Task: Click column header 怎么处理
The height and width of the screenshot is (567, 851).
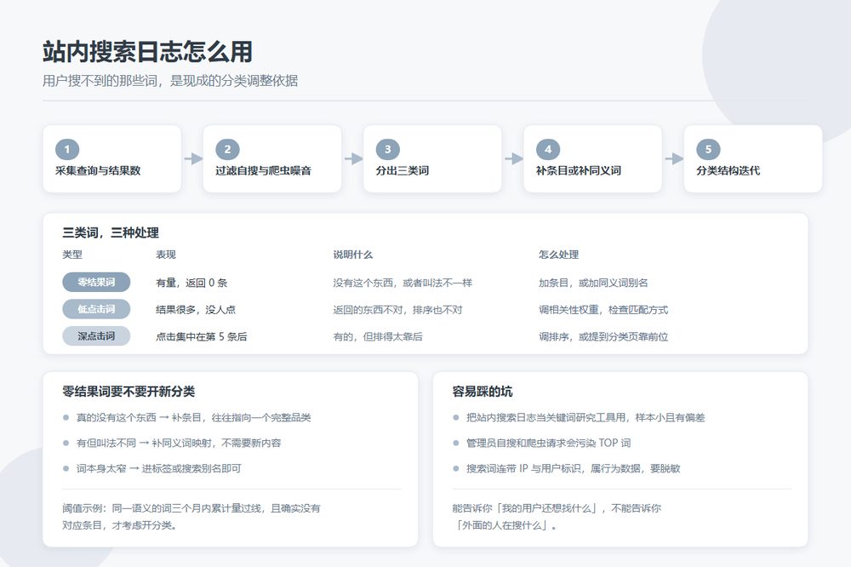Action: (558, 255)
